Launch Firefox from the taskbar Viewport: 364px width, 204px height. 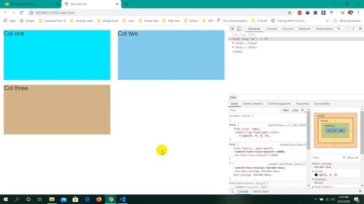[x=99, y=199]
